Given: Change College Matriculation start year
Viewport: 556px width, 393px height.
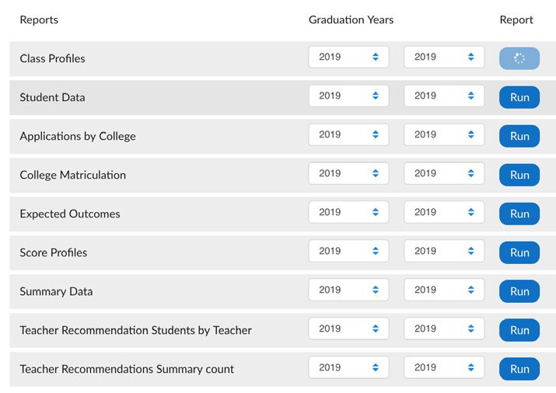Looking at the screenshot, I should 348,173.
